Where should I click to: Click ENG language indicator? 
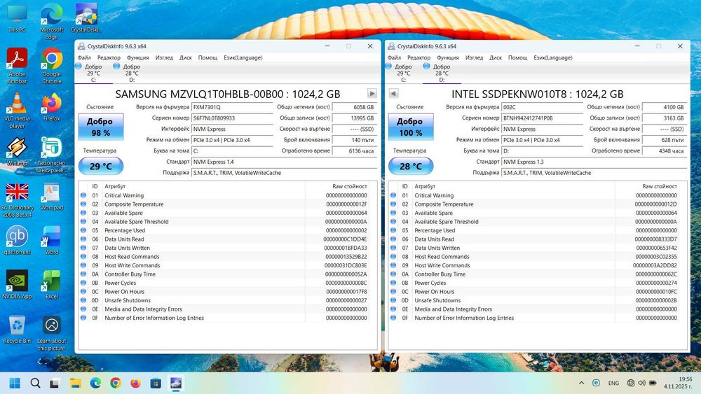pos(613,383)
